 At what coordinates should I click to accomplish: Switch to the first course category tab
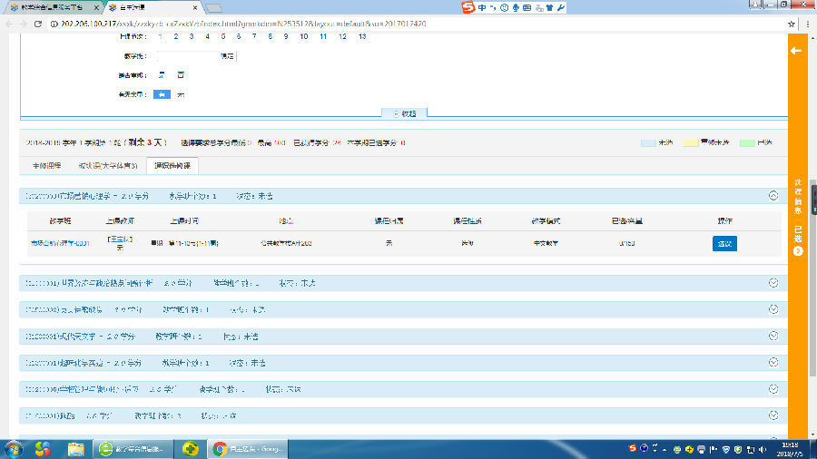pyautogui.click(x=46, y=166)
